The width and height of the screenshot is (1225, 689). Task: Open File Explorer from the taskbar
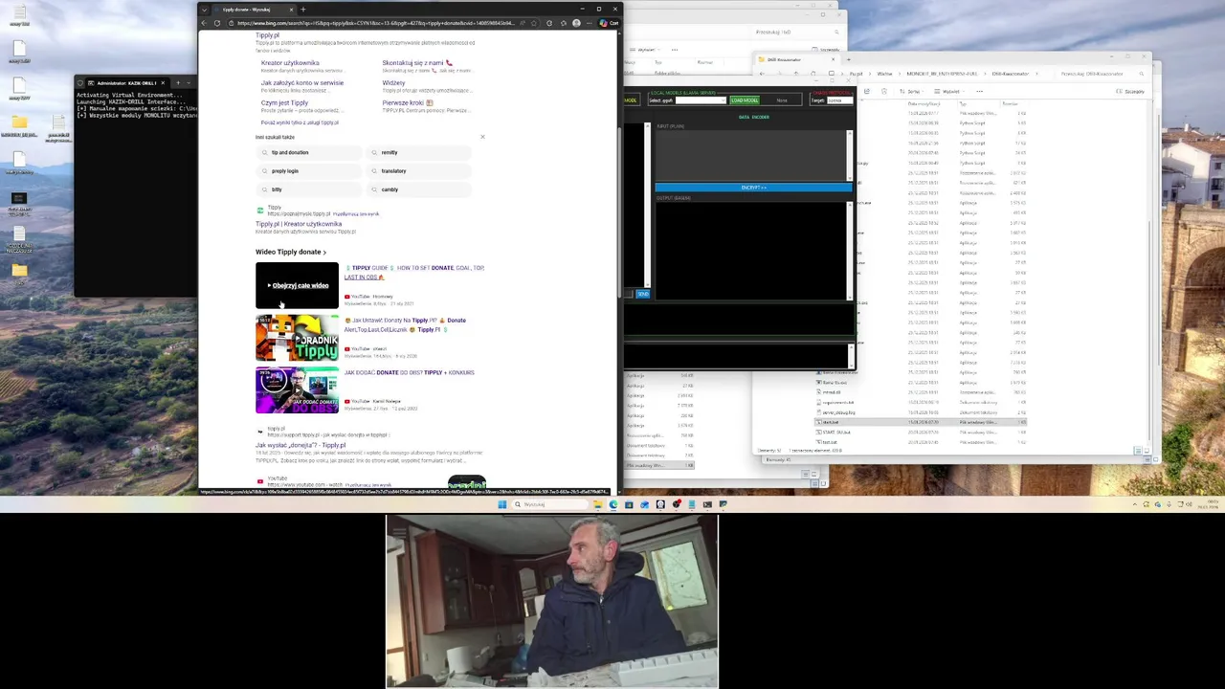598,504
